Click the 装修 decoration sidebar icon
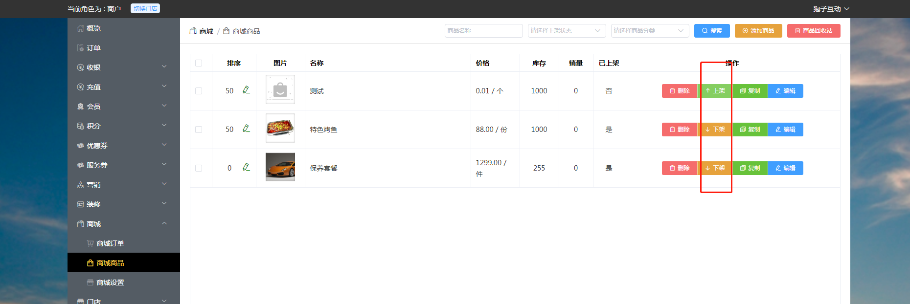This screenshot has width=910, height=304. click(80, 204)
